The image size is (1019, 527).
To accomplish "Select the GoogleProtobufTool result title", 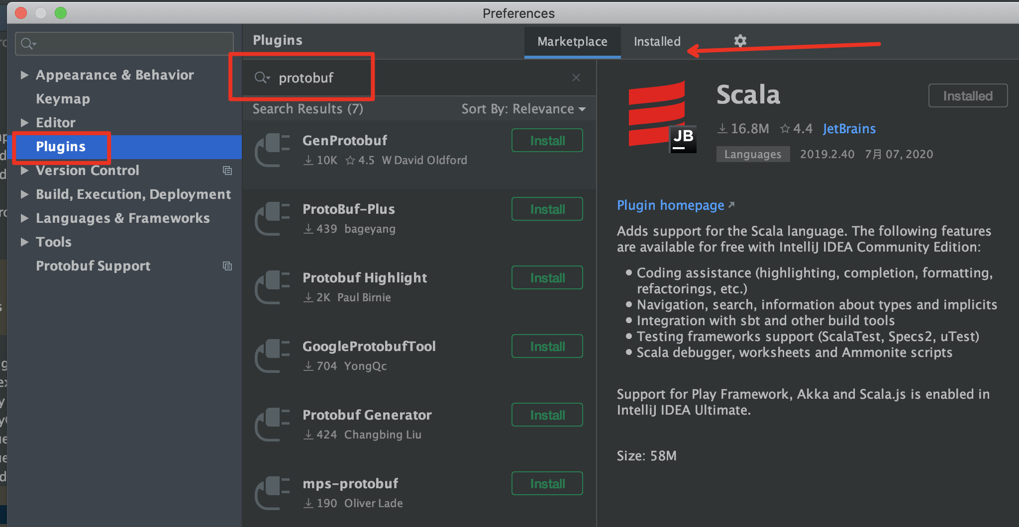I will [x=369, y=347].
